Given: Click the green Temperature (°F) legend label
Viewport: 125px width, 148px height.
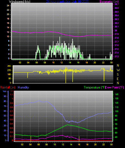Looking at the screenshot, I should click(x=94, y=87).
